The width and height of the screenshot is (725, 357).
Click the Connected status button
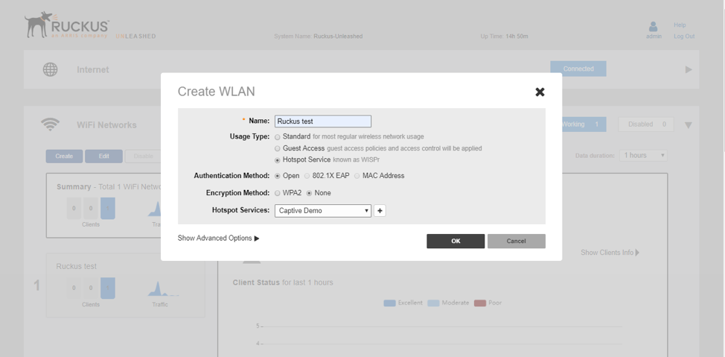pyautogui.click(x=578, y=69)
